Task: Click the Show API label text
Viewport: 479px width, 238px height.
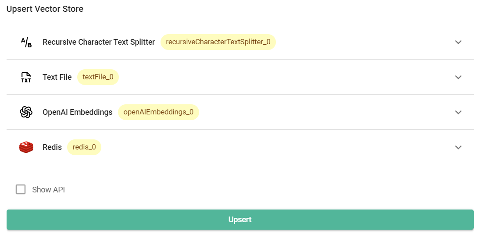Action: [48, 190]
